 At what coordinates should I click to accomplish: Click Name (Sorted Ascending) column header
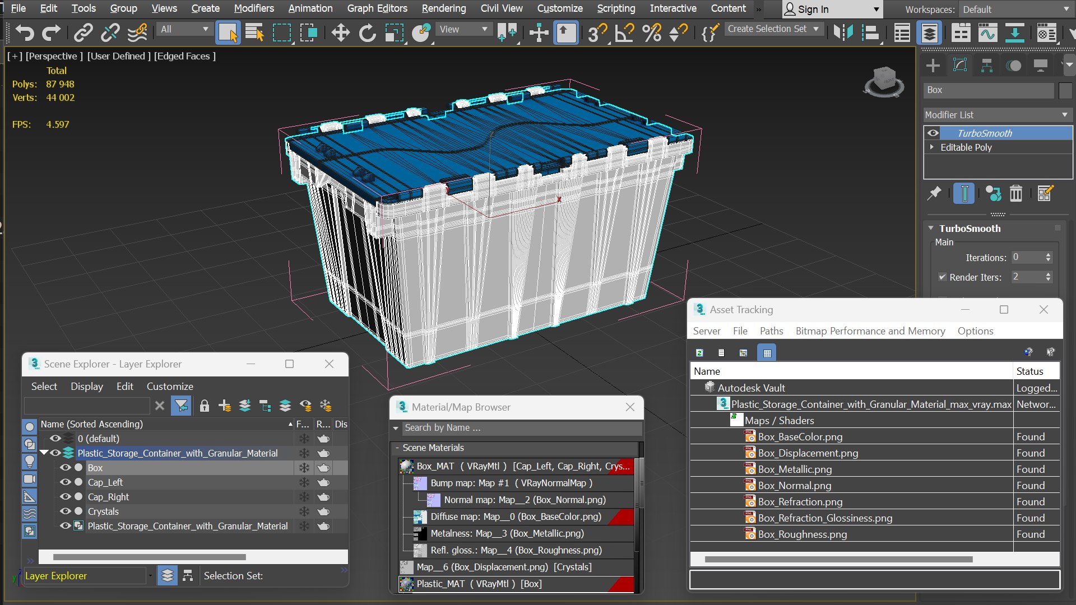coord(166,425)
